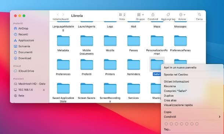Select the Preferences folder
Image resolution: width=224 pixels, height=134 pixels.
[63, 64]
